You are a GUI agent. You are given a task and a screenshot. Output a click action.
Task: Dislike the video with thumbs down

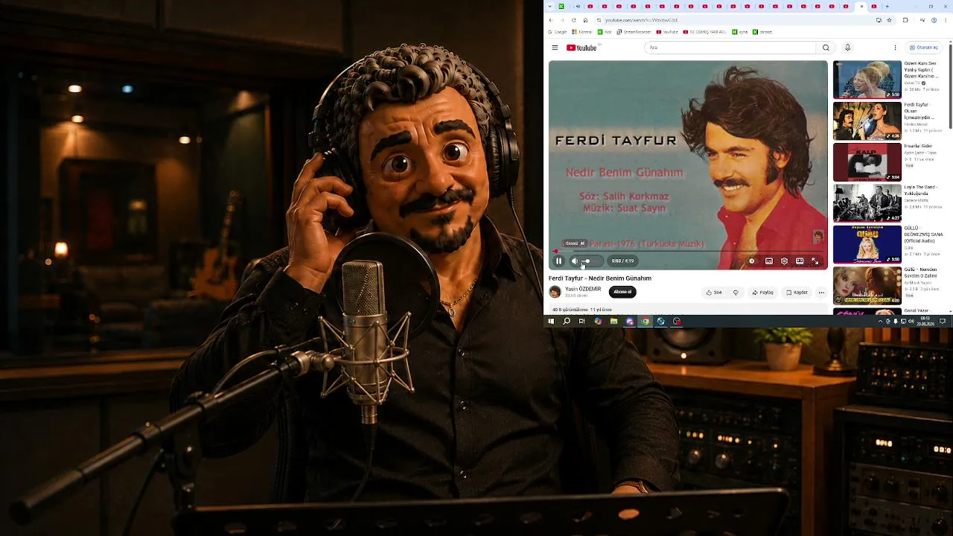[736, 293]
